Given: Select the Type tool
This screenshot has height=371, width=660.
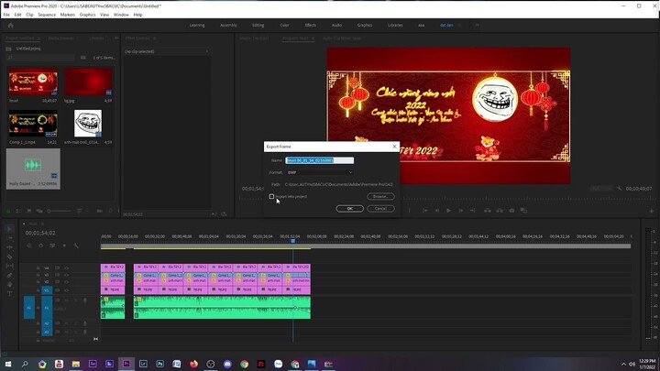Looking at the screenshot, I should [x=10, y=294].
